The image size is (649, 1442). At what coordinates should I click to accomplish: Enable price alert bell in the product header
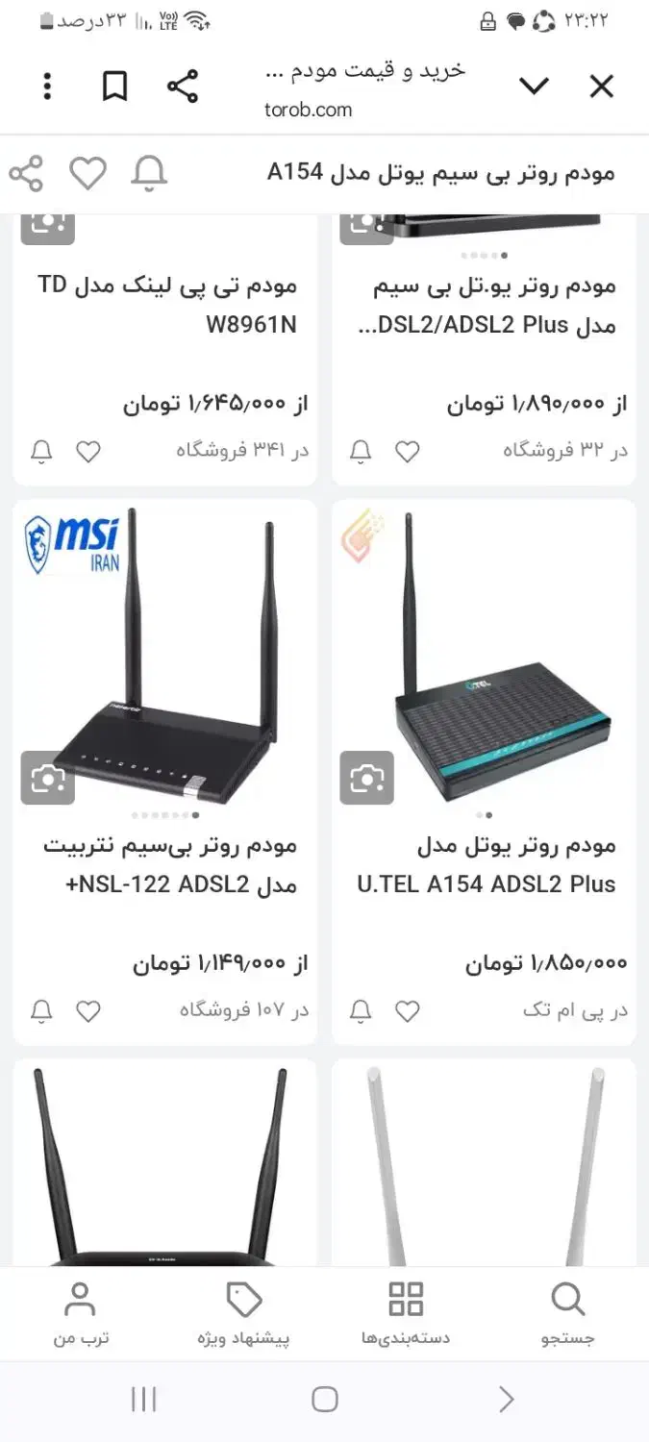point(149,174)
